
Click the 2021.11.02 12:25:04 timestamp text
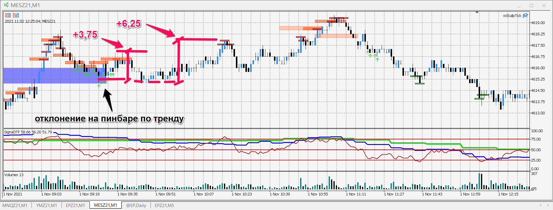click(x=23, y=21)
